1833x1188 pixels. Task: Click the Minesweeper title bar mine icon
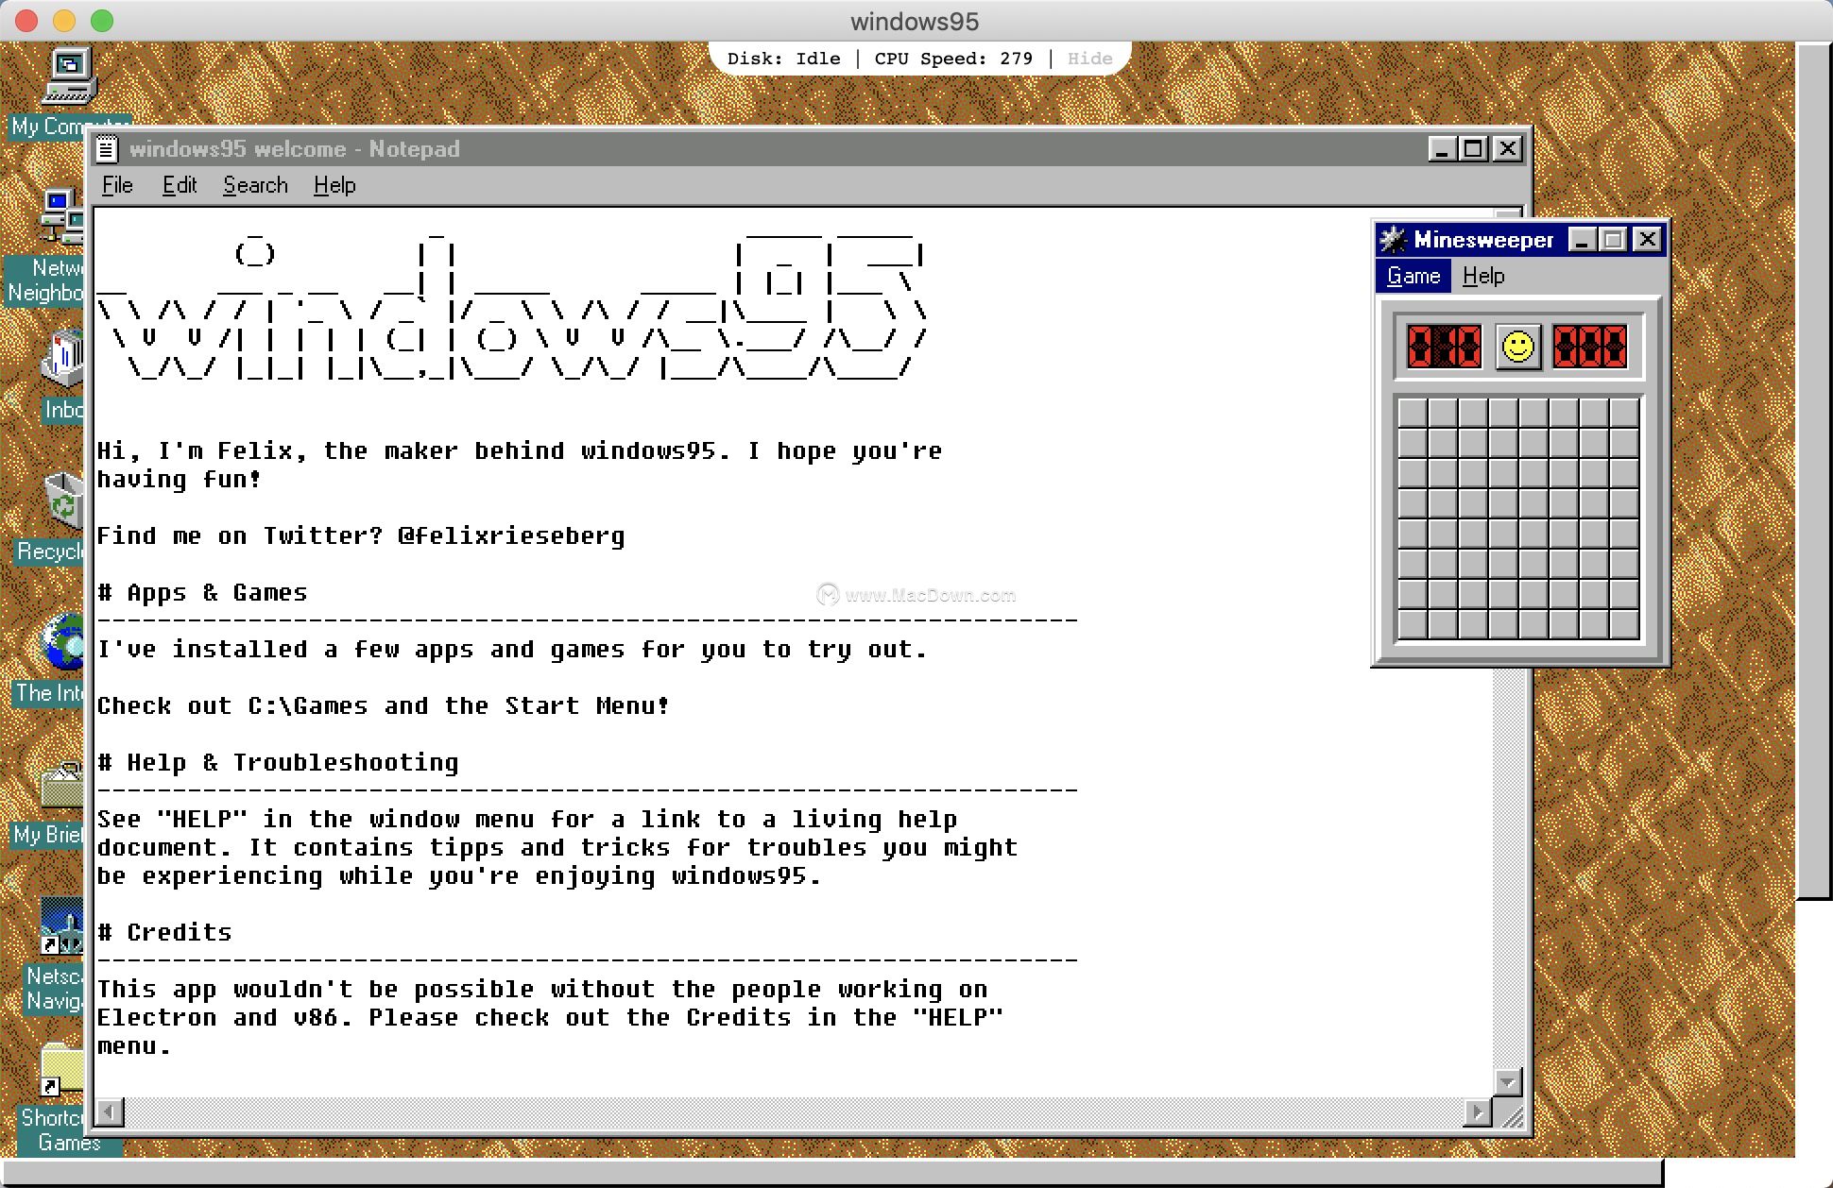point(1392,240)
